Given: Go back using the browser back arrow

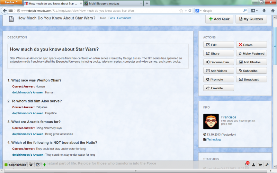Looking at the screenshot, I should 5,11.
